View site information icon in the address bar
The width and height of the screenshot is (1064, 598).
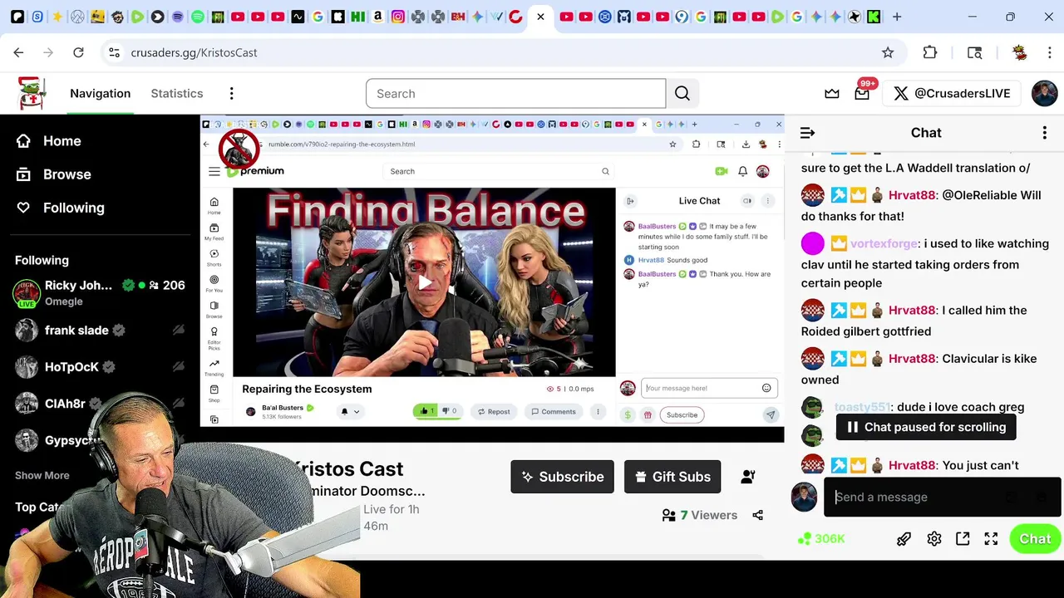coord(115,52)
